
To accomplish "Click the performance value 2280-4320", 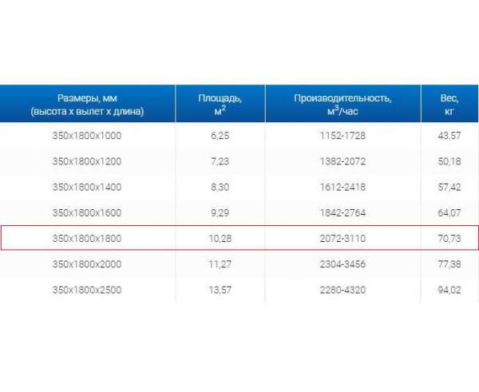I will point(342,289).
